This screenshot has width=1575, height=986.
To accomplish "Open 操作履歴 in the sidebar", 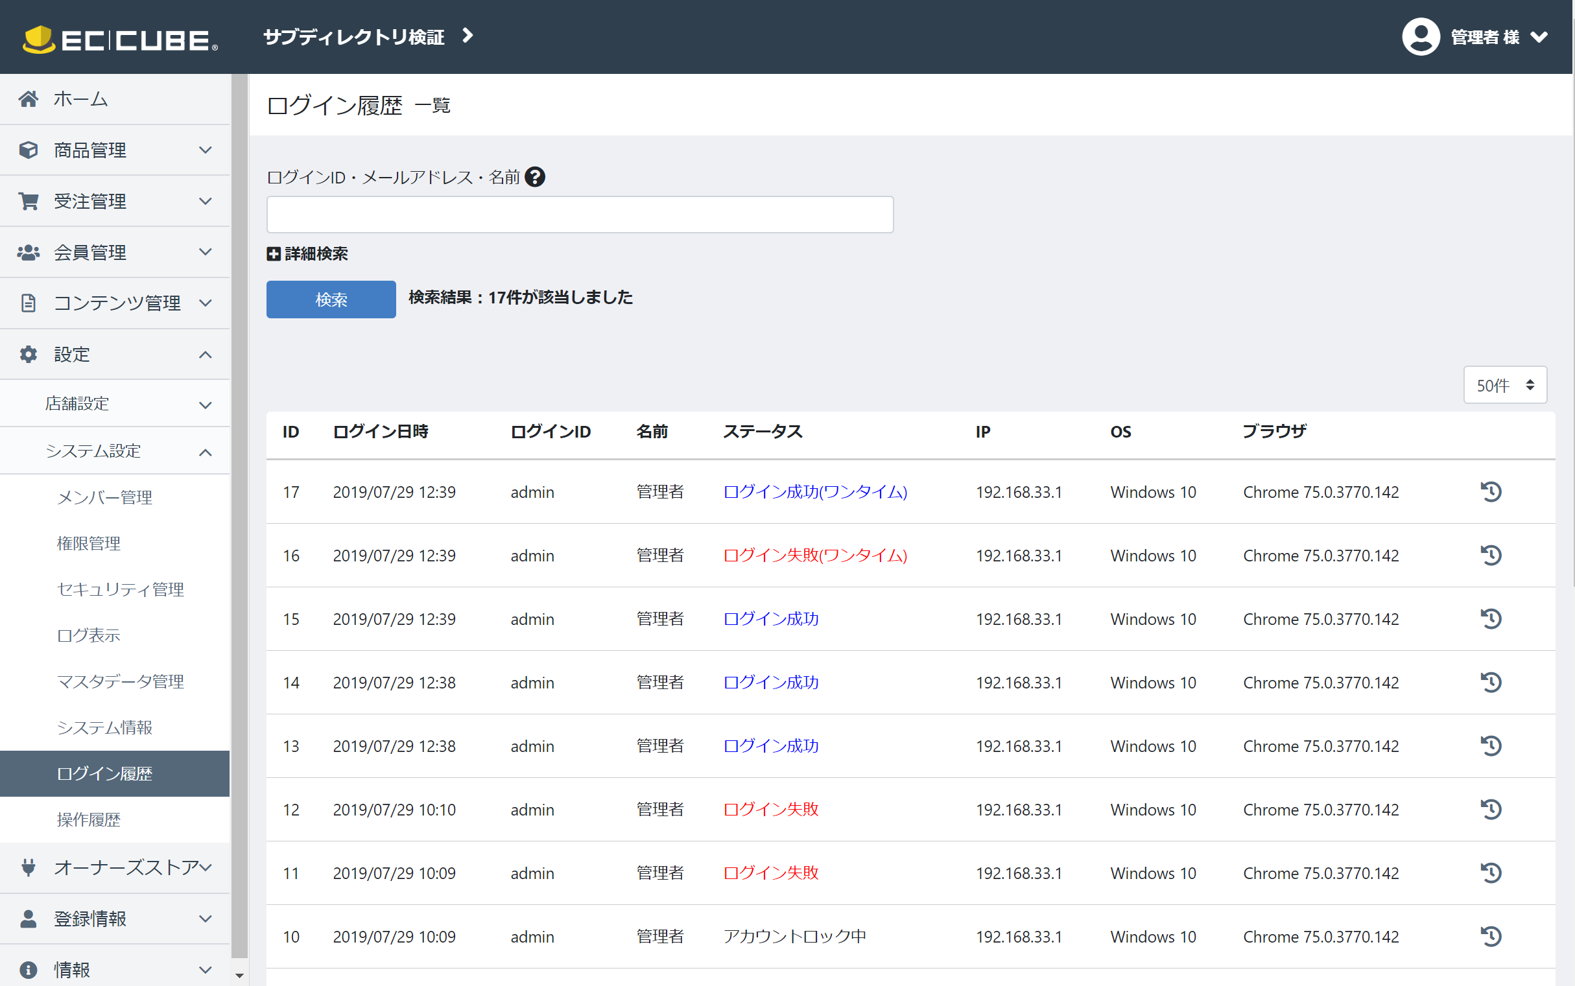I will (89, 819).
